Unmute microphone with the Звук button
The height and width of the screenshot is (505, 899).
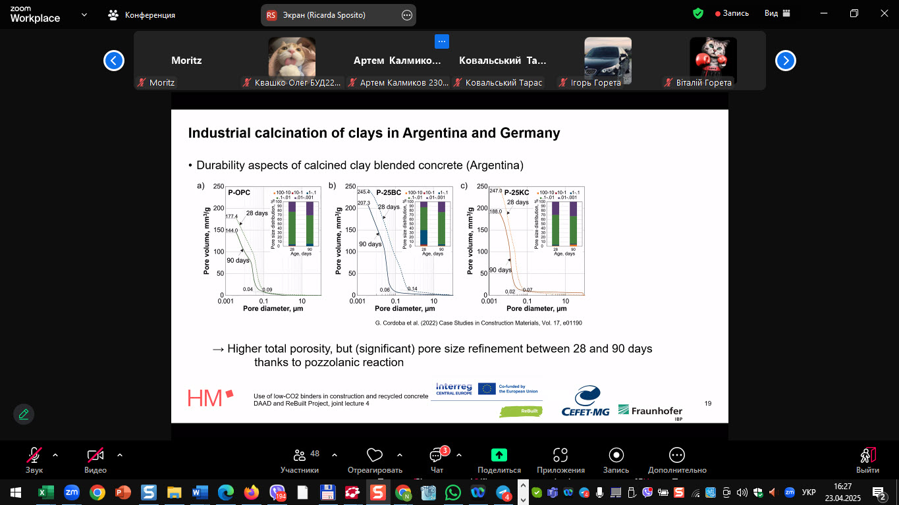coord(34,460)
